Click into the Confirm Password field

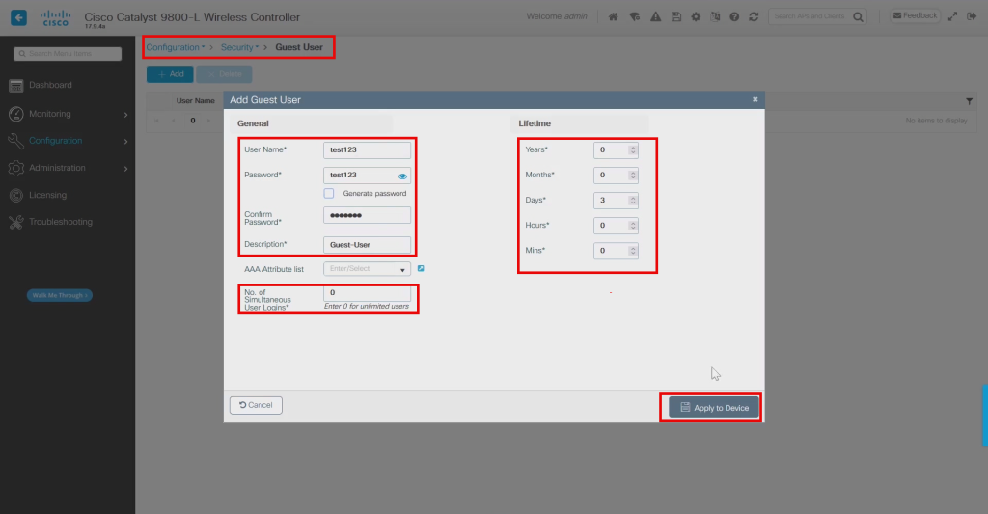tap(367, 215)
